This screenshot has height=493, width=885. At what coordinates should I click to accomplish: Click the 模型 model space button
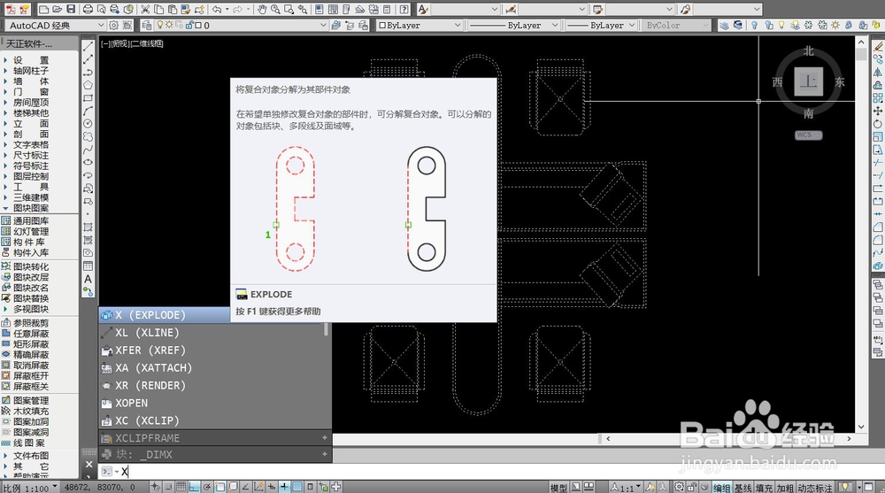558,488
